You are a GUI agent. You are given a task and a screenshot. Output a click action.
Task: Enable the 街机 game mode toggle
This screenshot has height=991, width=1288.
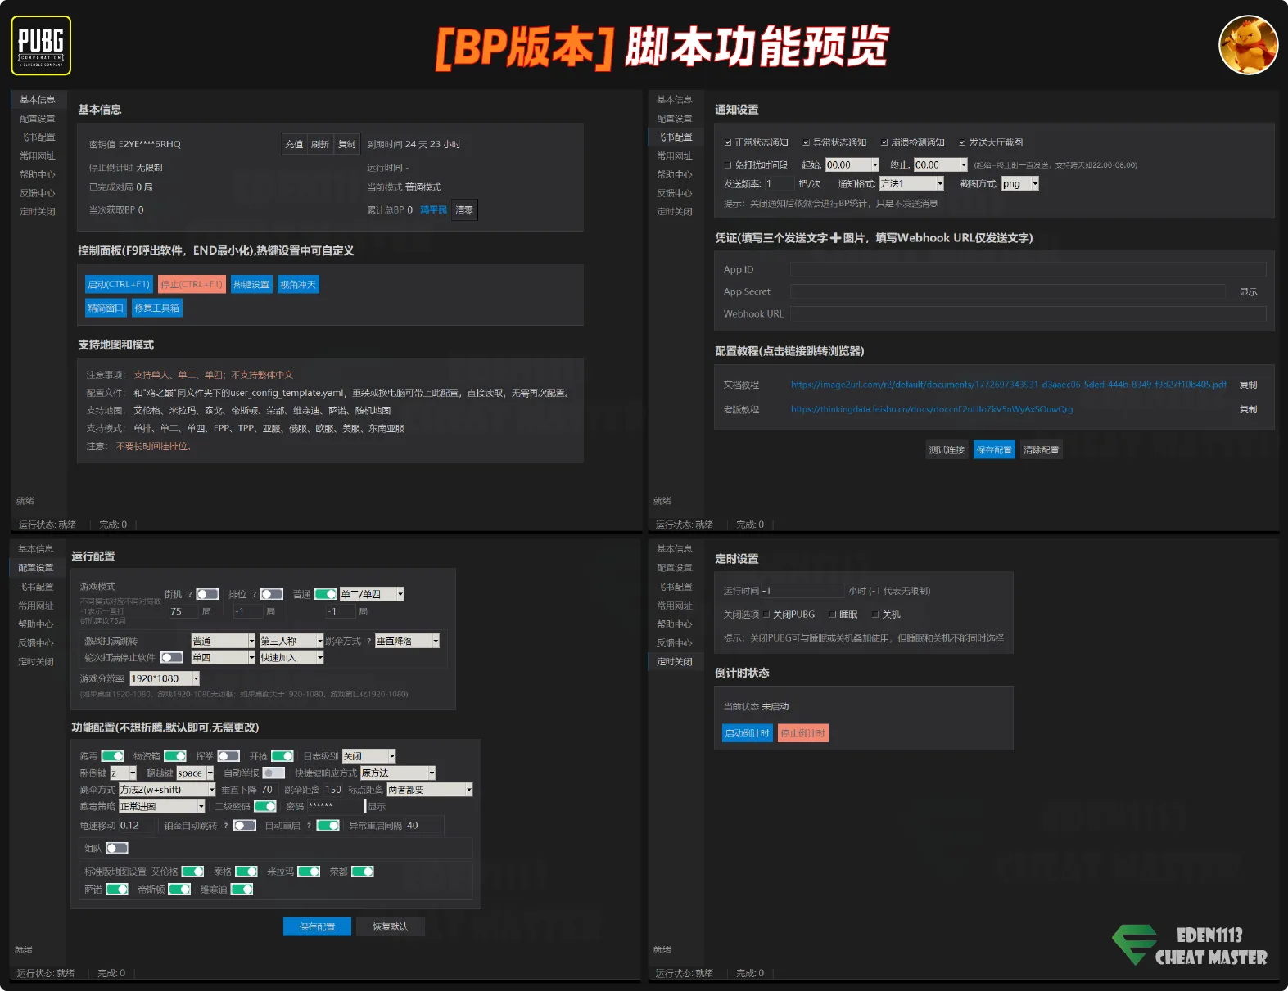coord(207,594)
